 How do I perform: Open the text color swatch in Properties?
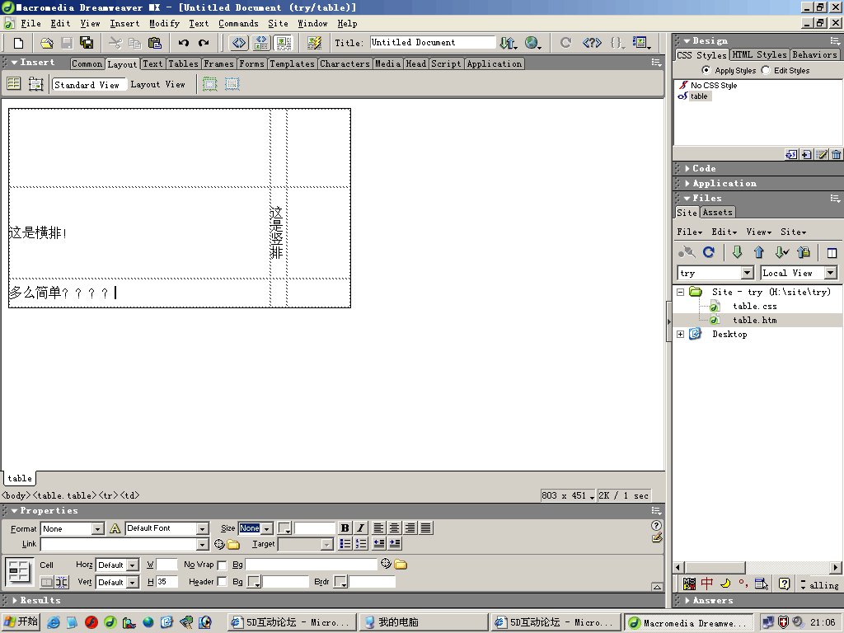[x=284, y=528]
